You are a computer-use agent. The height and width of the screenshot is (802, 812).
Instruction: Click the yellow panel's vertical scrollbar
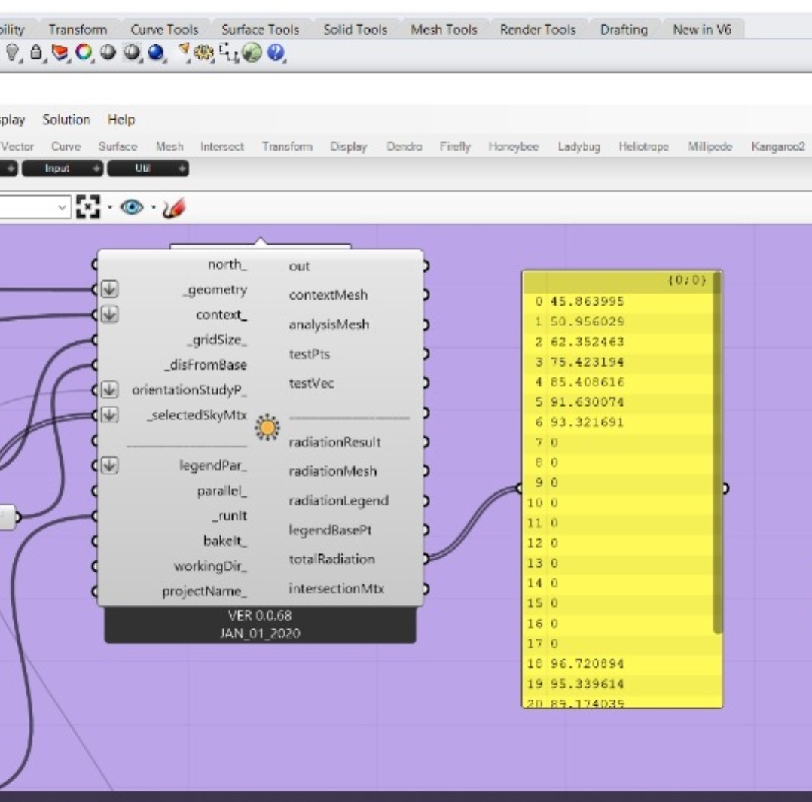coord(717,453)
